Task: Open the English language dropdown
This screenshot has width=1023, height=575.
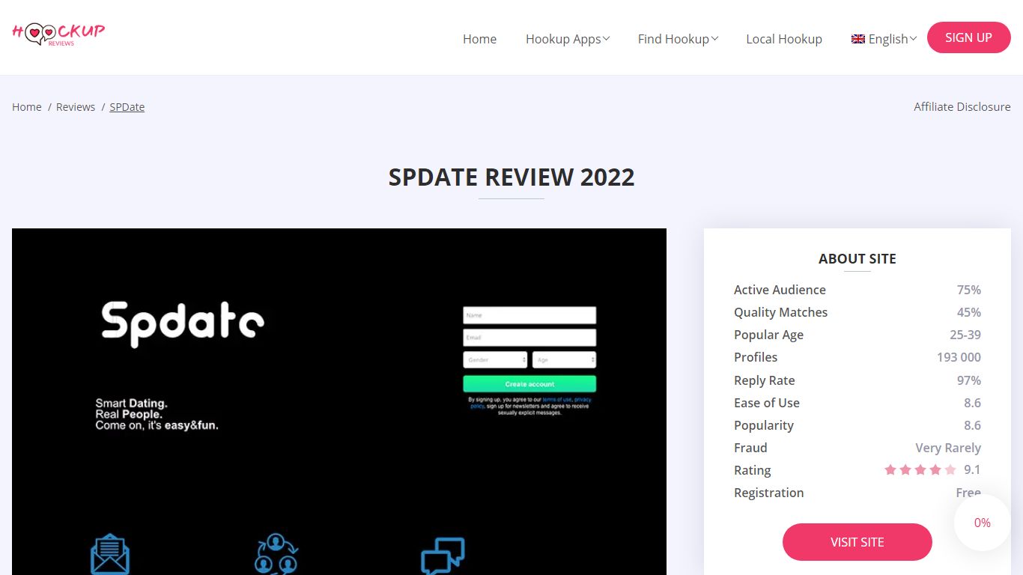Action: [884, 39]
